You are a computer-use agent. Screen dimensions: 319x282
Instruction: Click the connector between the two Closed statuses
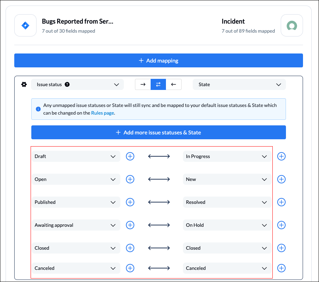click(x=159, y=248)
